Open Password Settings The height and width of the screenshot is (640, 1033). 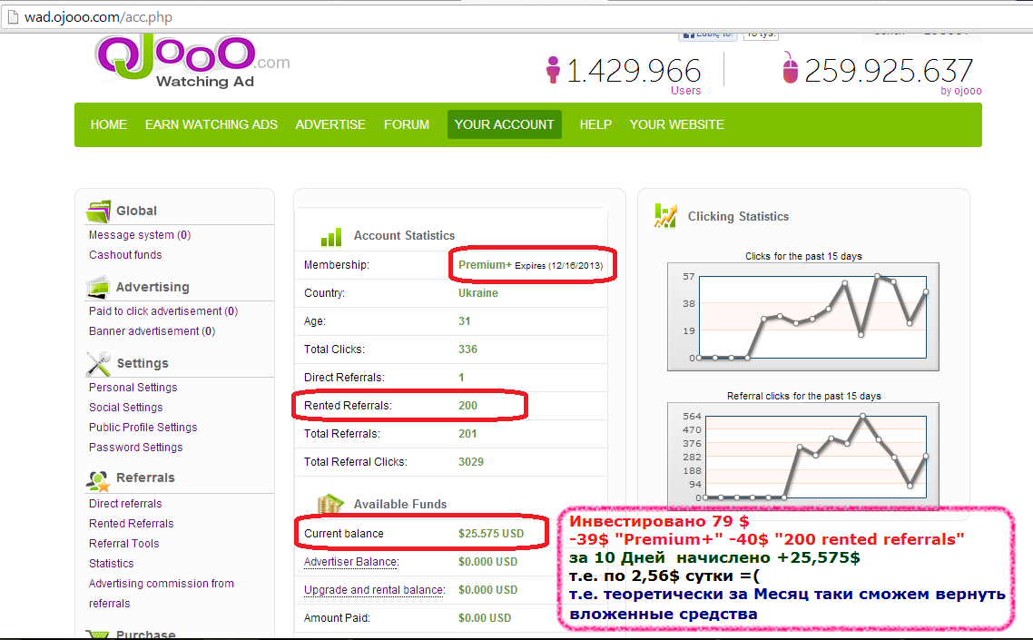tap(136, 447)
